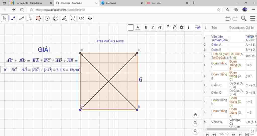The width and height of the screenshot is (257, 136).
Task: Select the Point tool
Action: 13,18
